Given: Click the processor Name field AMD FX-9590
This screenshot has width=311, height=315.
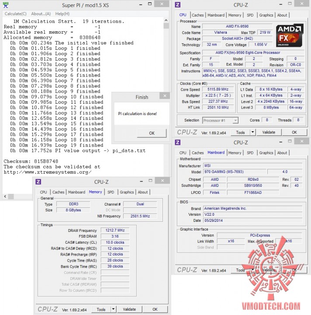Looking at the screenshot, I should [237, 26].
